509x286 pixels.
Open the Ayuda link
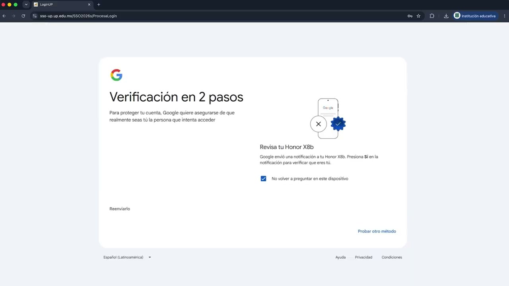340,257
